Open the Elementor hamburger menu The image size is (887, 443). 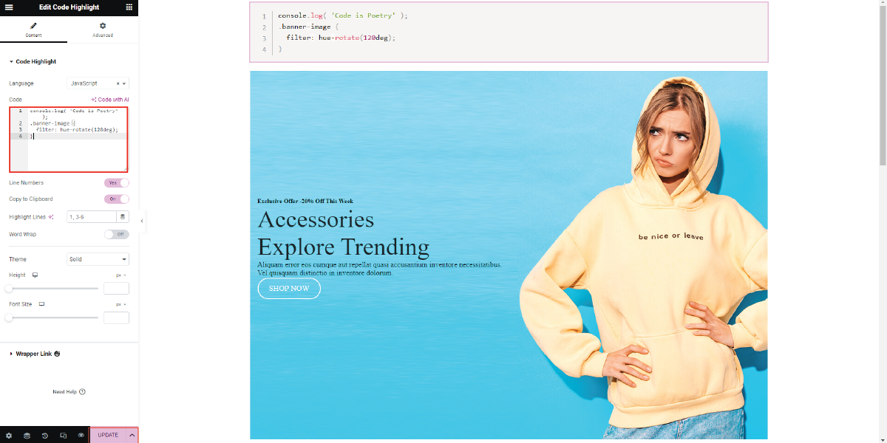[9, 7]
